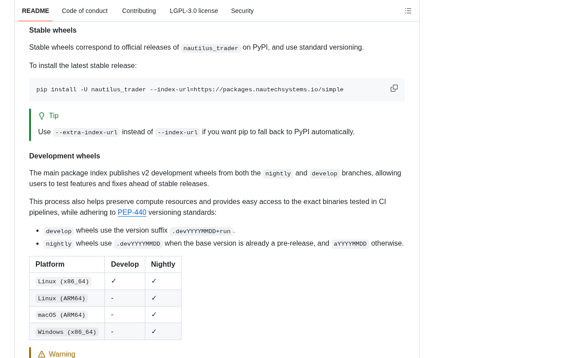This screenshot has height=358, width=574.
Task: Click the Nightly checkmark for Windows (x86_64)
Action: pos(154,332)
